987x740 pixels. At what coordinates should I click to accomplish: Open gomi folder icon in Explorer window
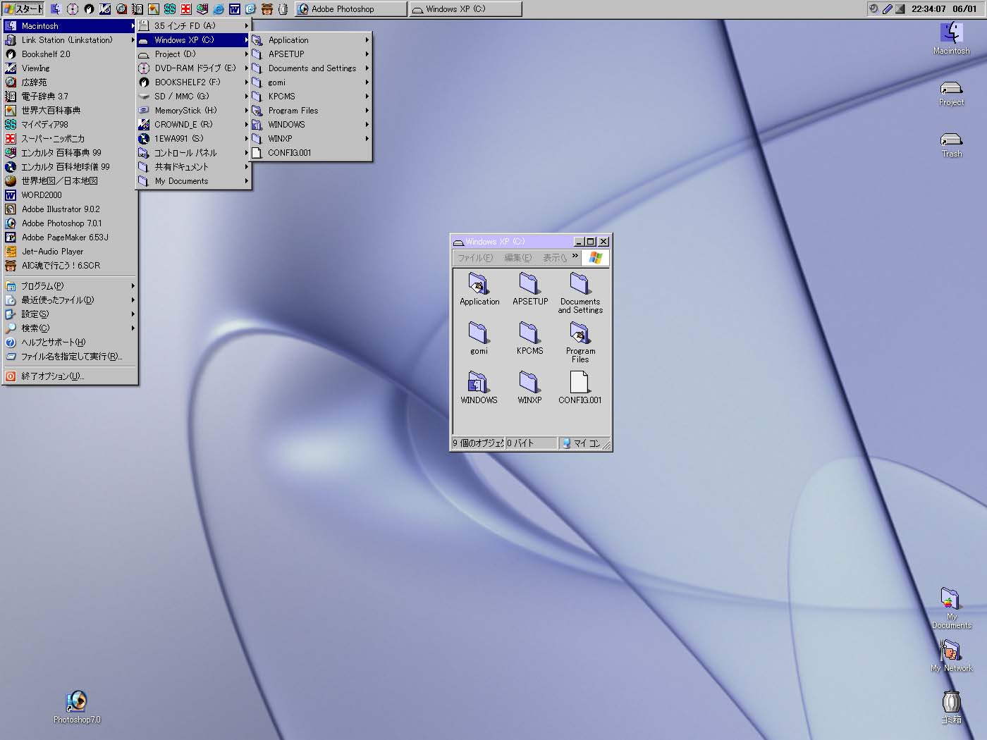click(x=479, y=338)
